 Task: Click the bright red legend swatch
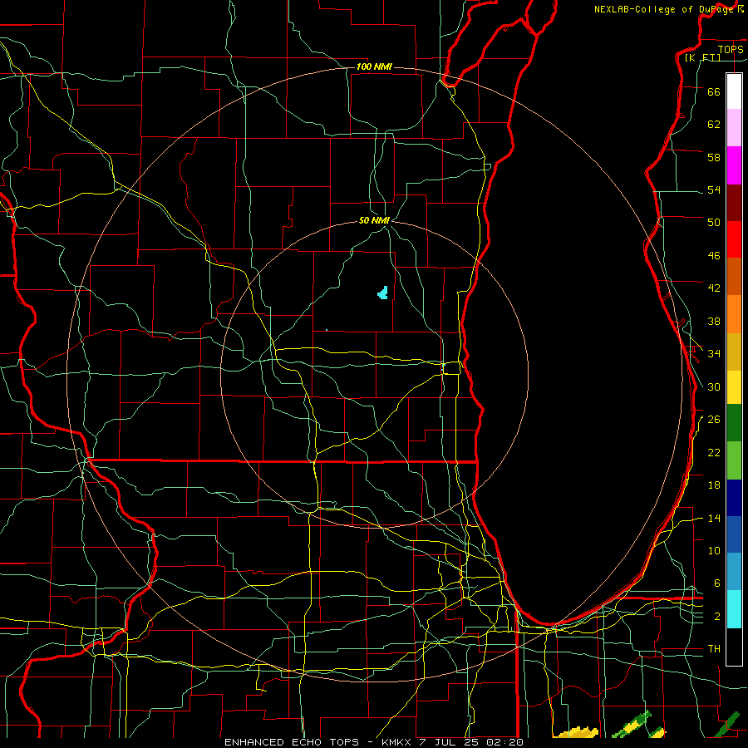(x=734, y=239)
